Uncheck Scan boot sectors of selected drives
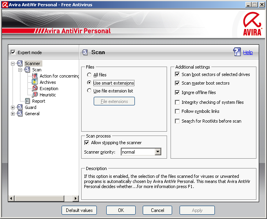 point(177,74)
